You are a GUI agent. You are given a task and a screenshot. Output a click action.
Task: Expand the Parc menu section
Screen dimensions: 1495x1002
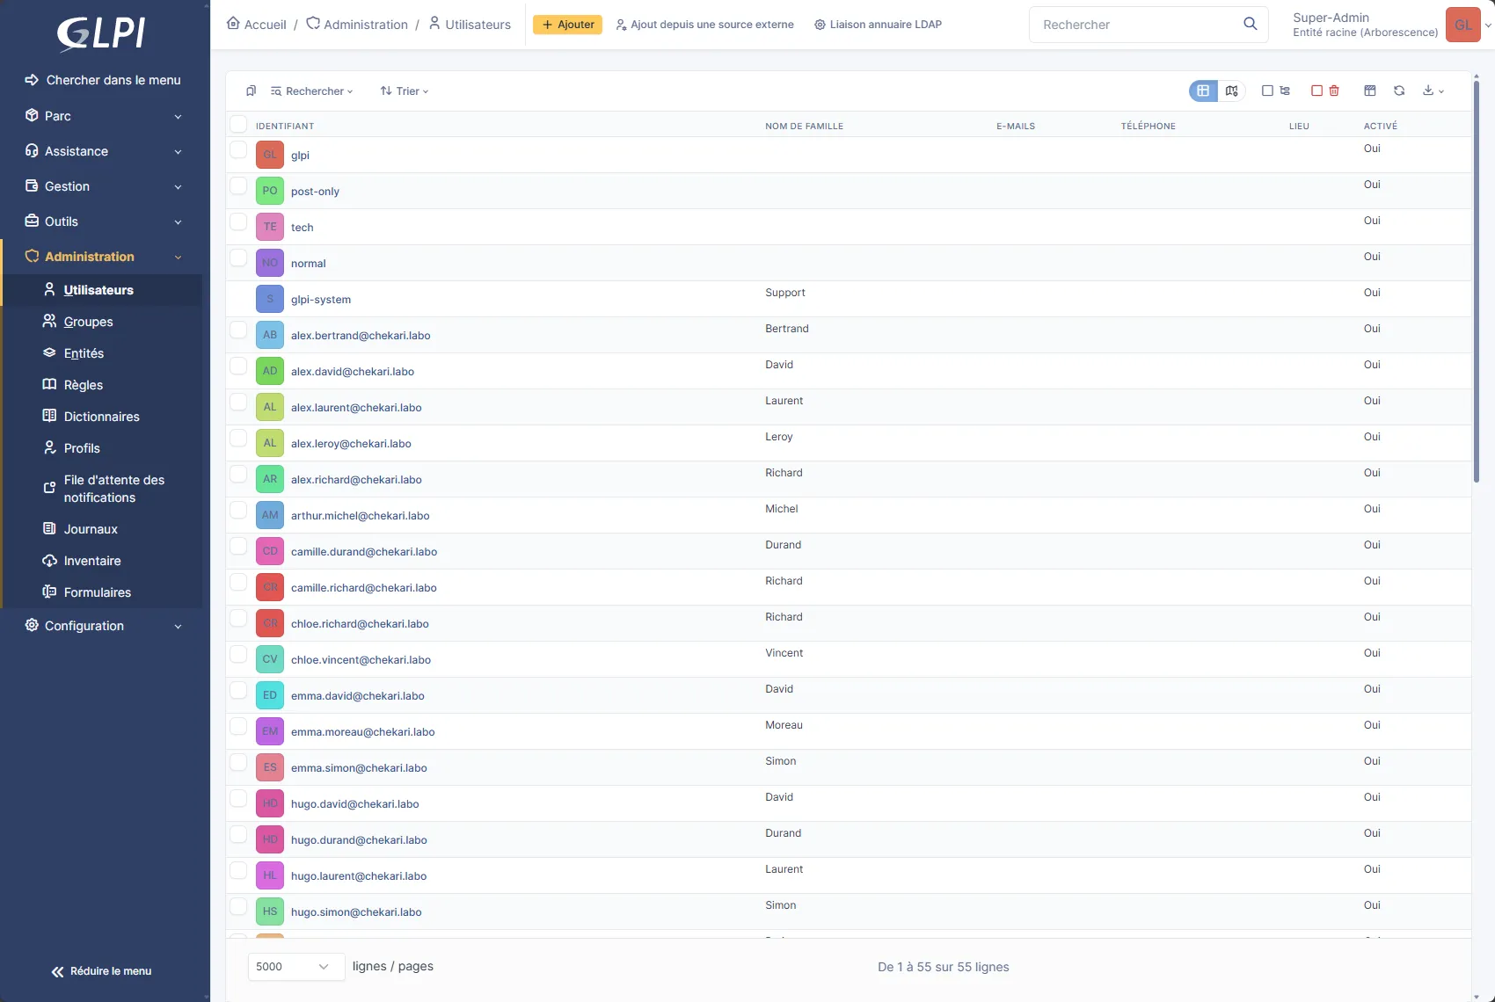[x=105, y=116]
